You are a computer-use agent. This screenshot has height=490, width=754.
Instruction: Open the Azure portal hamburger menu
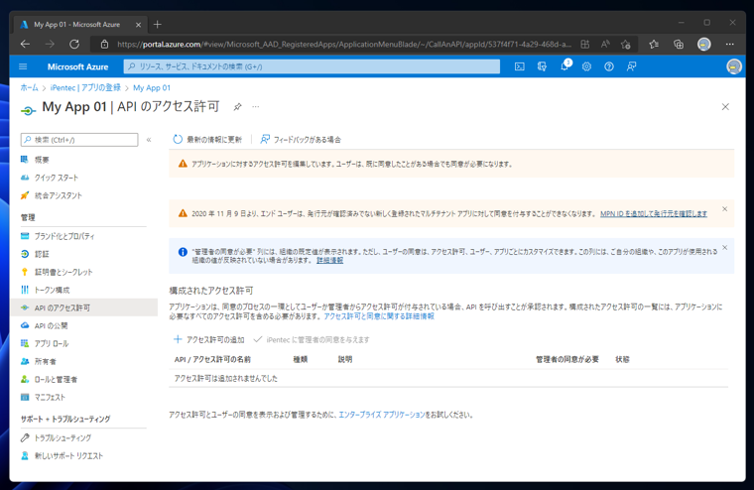pos(23,66)
